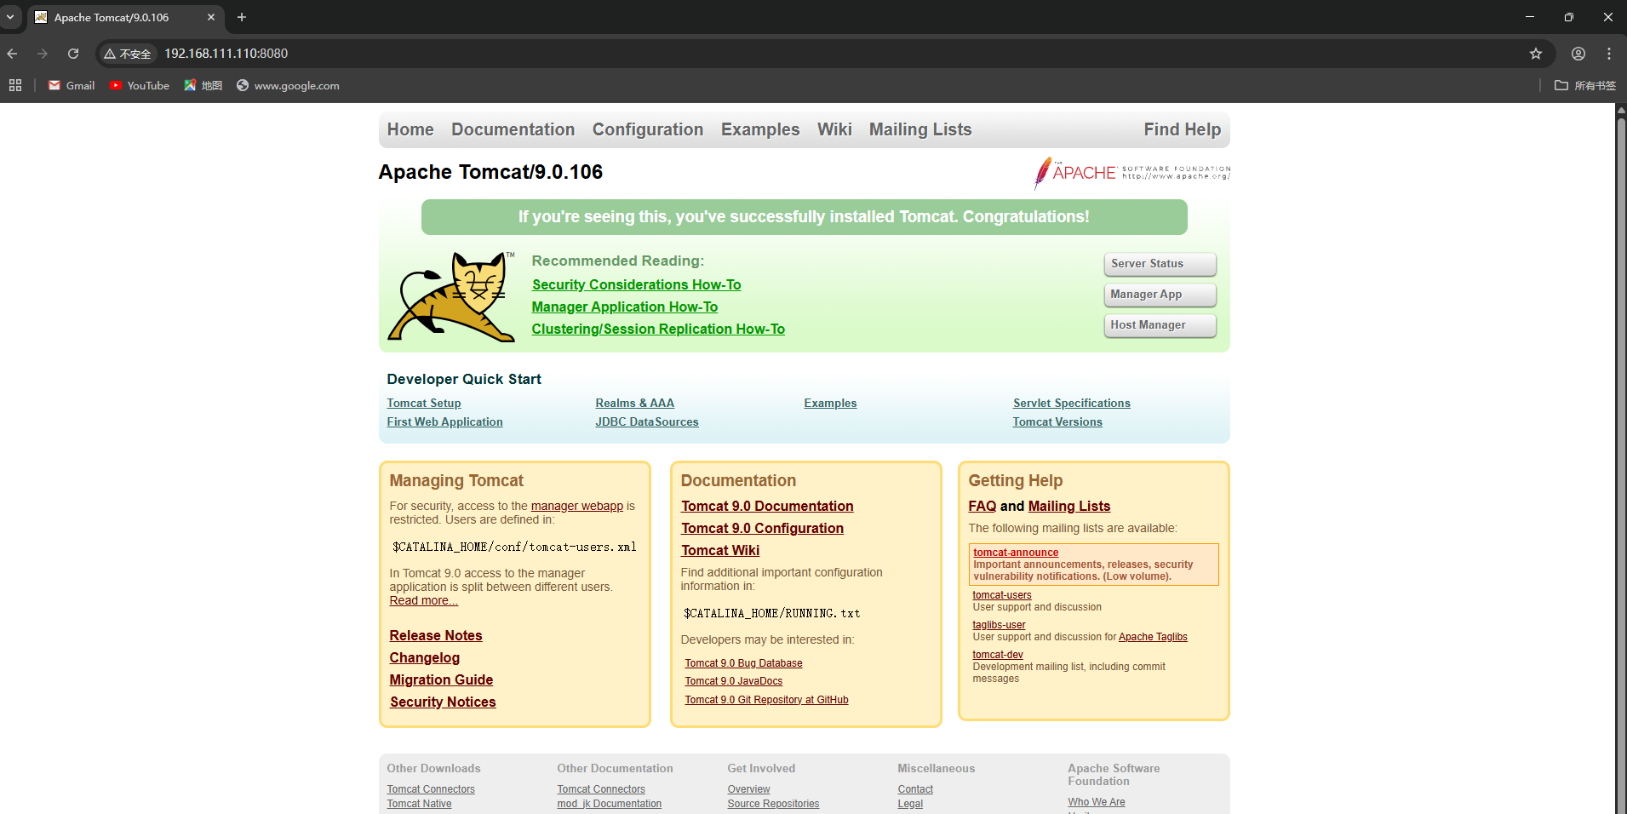Screen dimensions: 1627x814
Task: Open the manager webapp link
Action: click(x=577, y=506)
